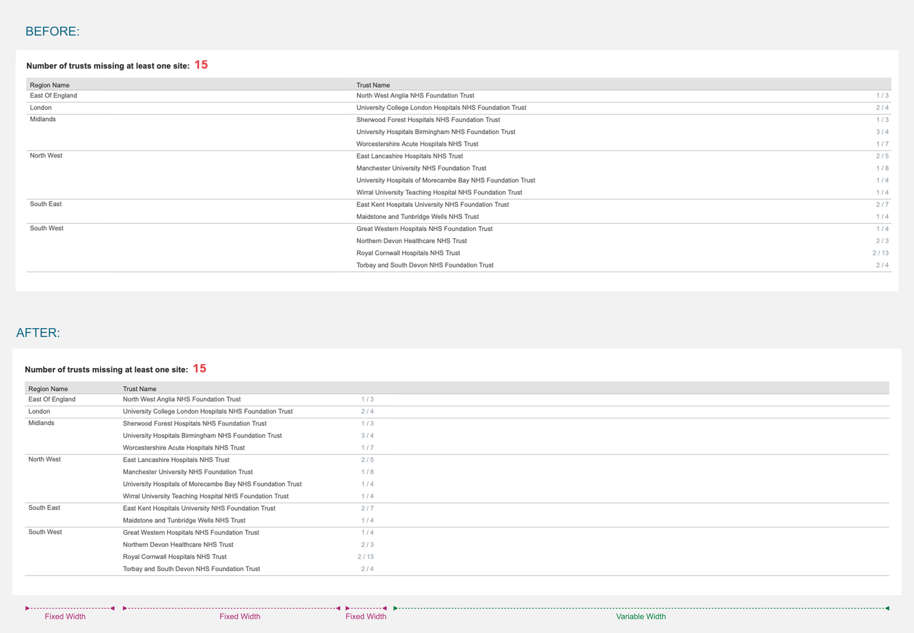Viewport: 914px width, 633px height.
Task: Click the AFTER: heading
Action: (x=38, y=332)
